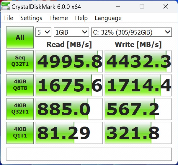Open the Theme menu
Viewport: 178px width, 165px height.
point(58,18)
